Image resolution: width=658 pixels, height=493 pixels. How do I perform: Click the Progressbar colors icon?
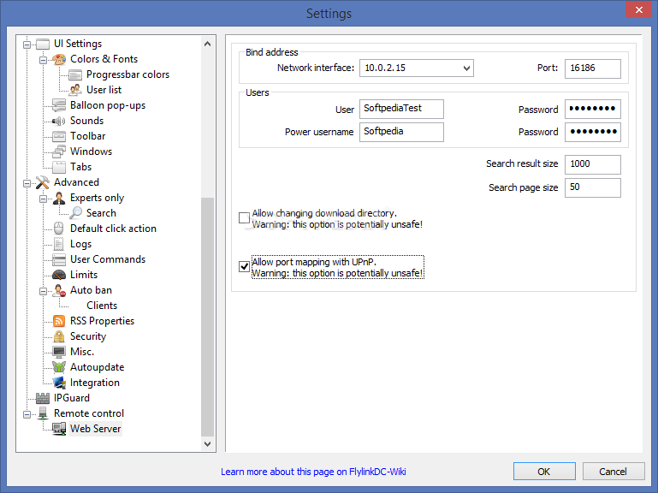point(75,74)
